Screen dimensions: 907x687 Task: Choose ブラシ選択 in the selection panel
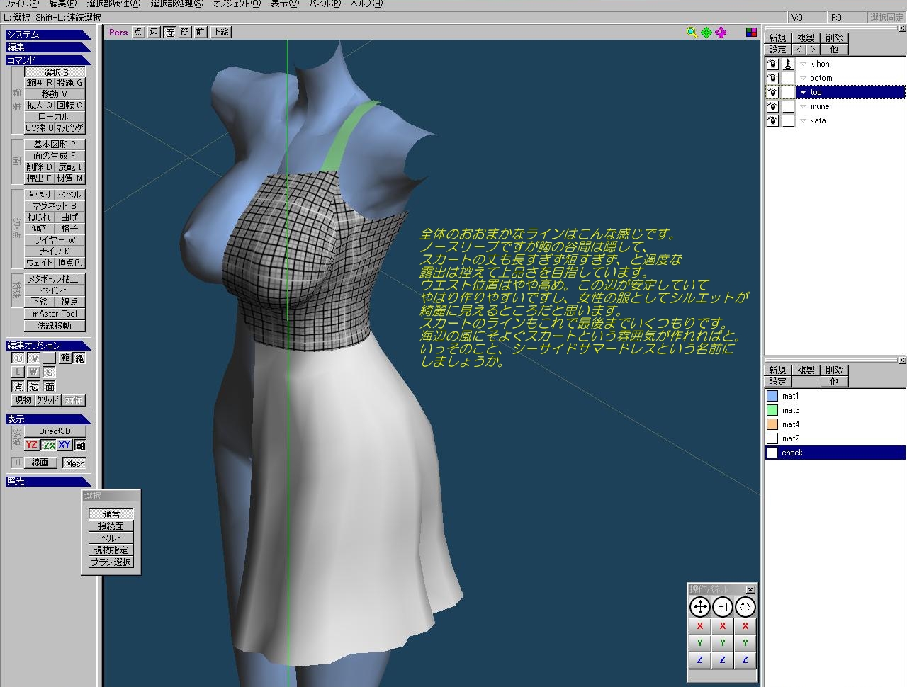111,562
